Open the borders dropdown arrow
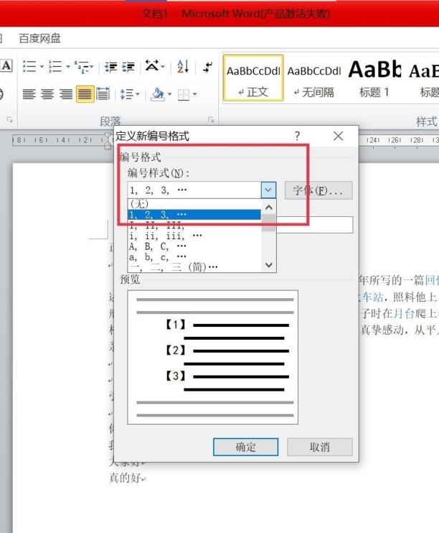This screenshot has width=439, height=533. click(194, 94)
